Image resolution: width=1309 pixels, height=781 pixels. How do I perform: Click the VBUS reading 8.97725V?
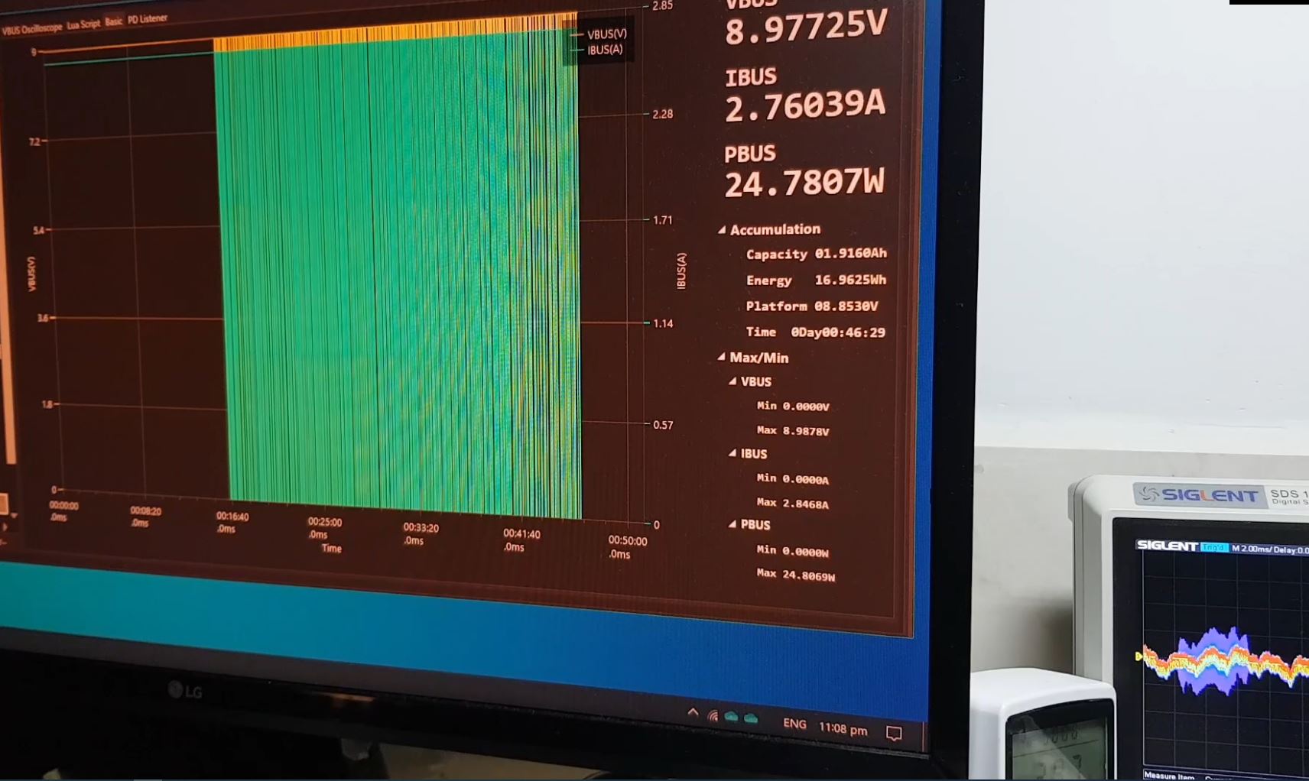(806, 29)
